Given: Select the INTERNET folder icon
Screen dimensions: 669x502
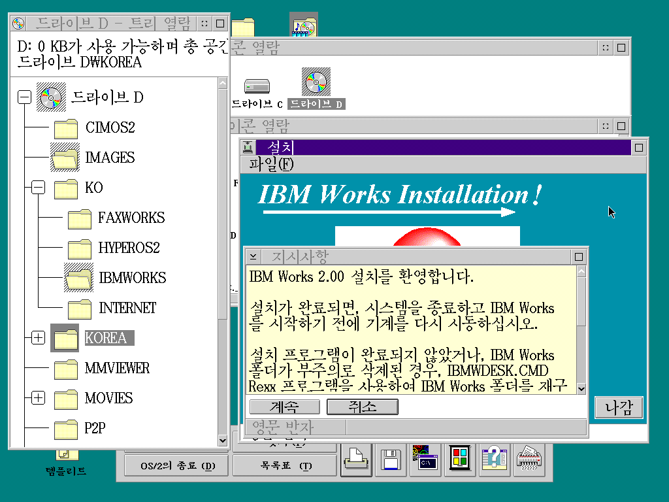Looking at the screenshot, I should 79,309.
